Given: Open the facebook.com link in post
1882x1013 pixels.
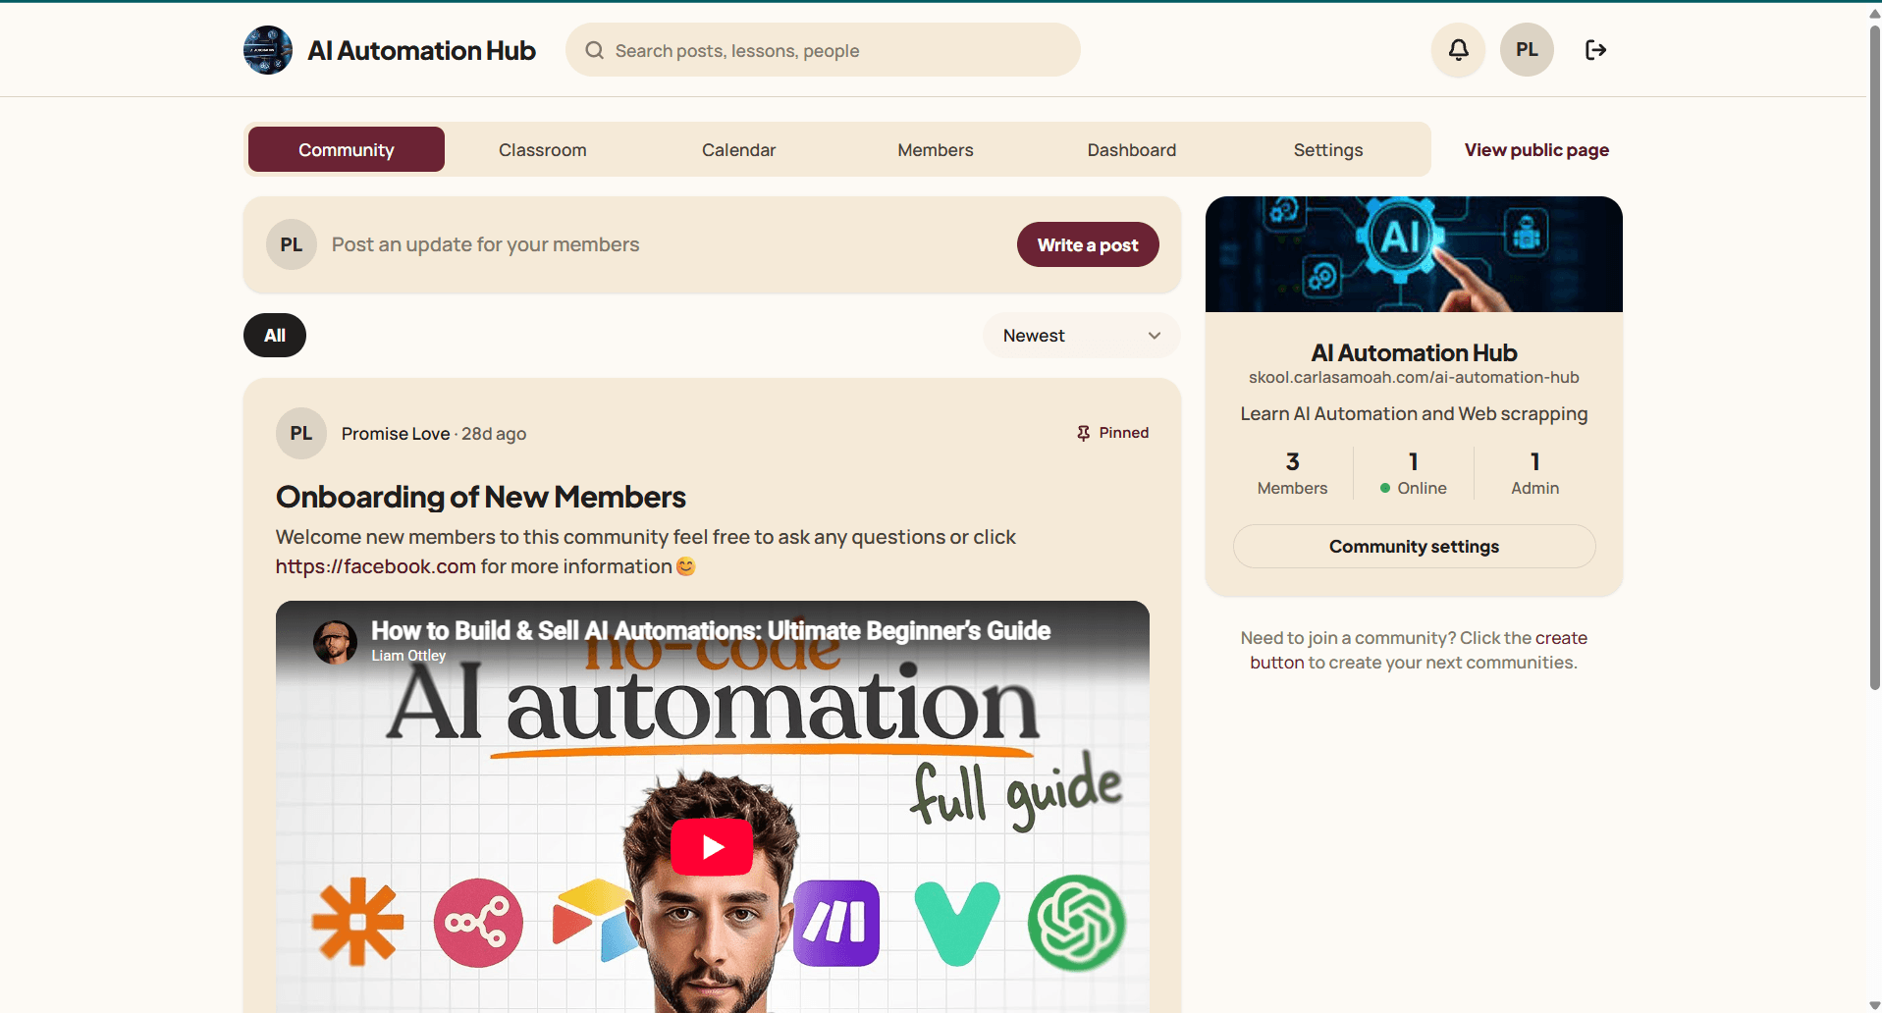Looking at the screenshot, I should 375,566.
